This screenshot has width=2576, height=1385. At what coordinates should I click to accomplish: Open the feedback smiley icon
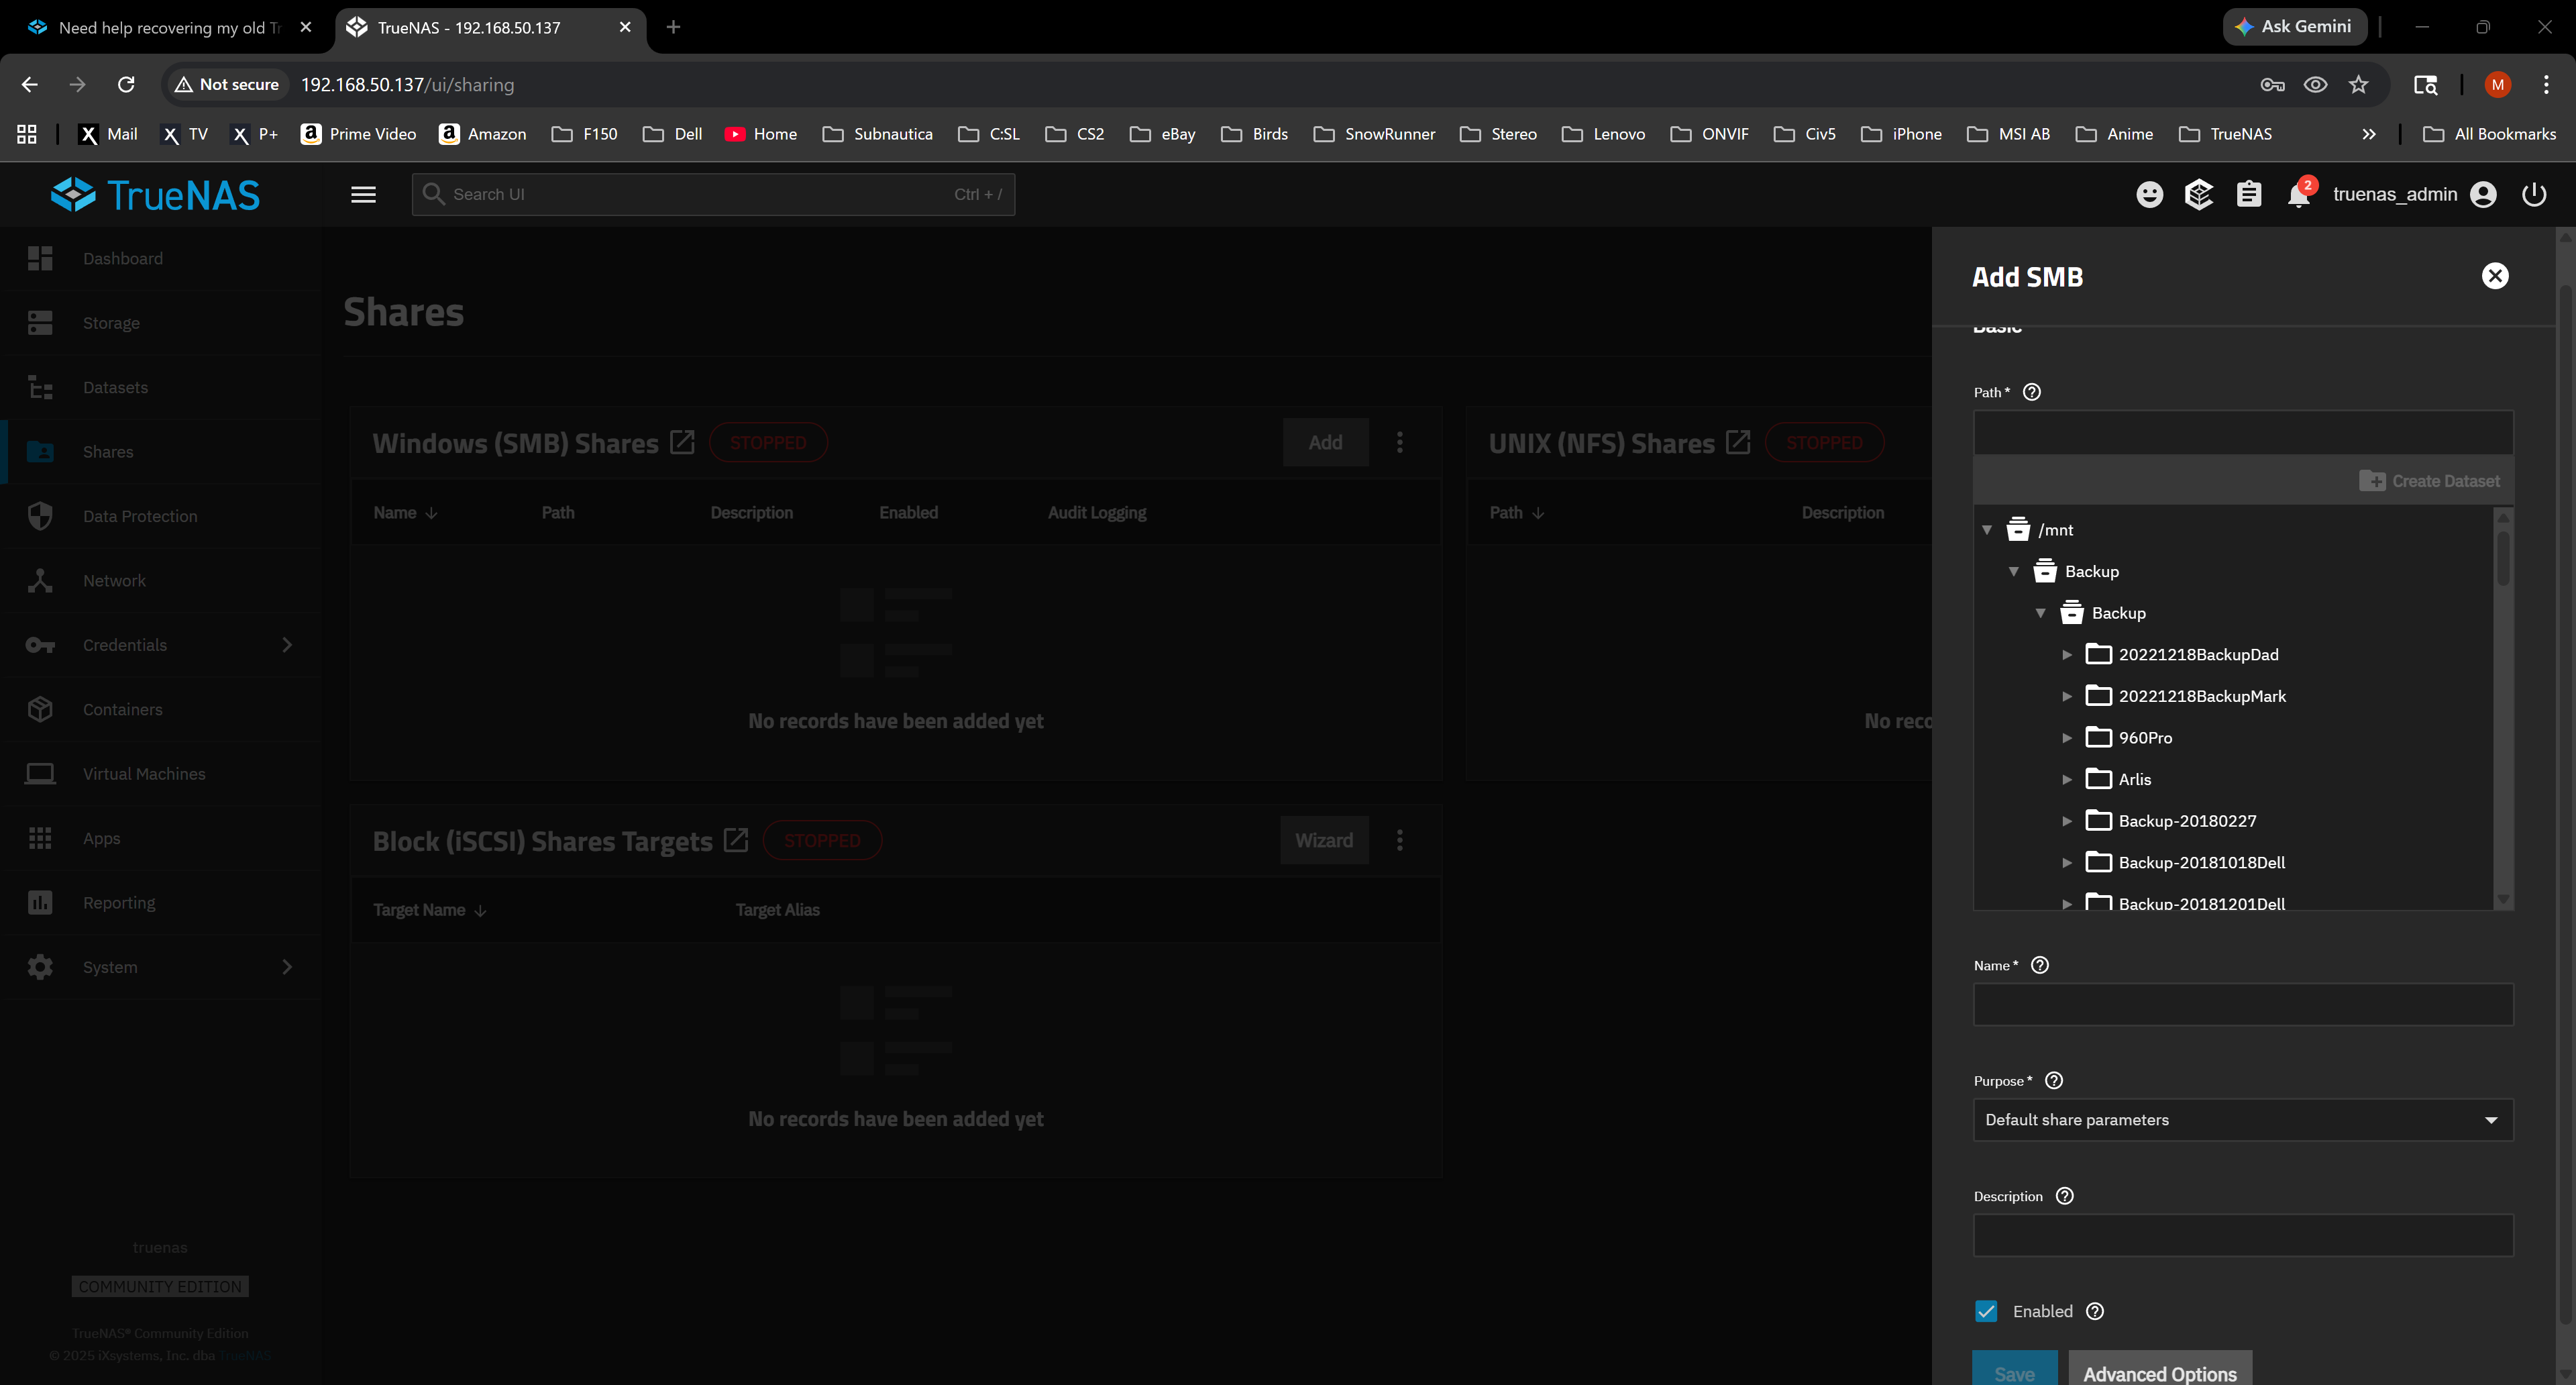tap(2149, 194)
